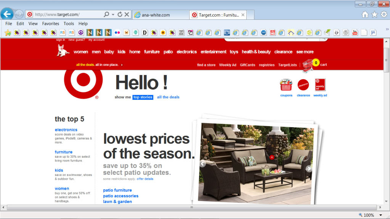The height and width of the screenshot is (219, 390).
Task: Open the coupons basket icon
Action: tap(286, 85)
